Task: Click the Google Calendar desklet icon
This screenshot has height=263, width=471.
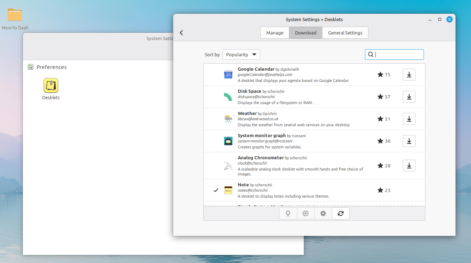Action: click(x=228, y=75)
